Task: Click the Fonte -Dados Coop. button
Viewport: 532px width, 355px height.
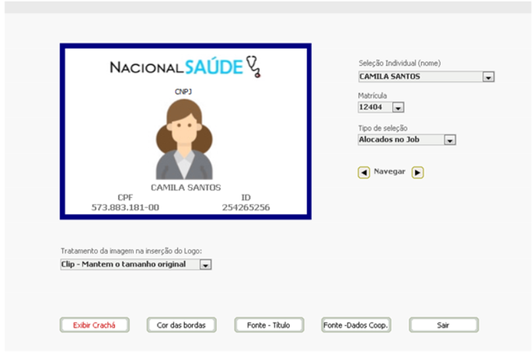Action: click(x=356, y=325)
